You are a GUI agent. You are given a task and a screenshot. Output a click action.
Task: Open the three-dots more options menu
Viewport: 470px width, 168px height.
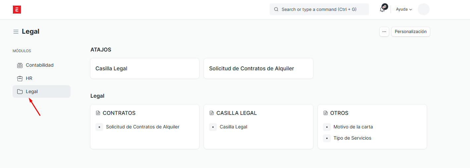(x=384, y=32)
